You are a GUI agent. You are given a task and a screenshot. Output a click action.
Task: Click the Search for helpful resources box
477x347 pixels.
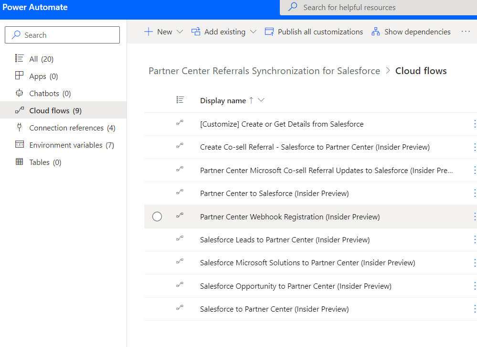click(x=377, y=8)
